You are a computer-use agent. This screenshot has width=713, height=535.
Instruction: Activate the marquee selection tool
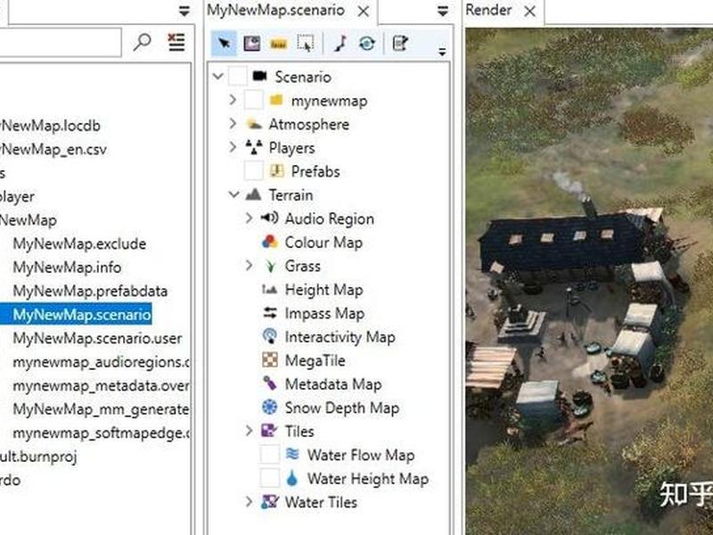coord(305,44)
